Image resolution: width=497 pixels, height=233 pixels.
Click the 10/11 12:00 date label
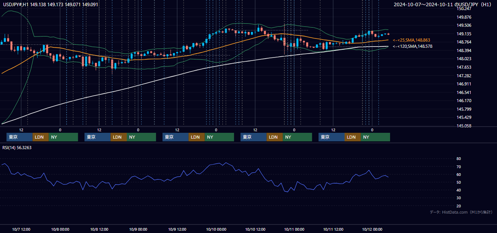tap(333, 229)
